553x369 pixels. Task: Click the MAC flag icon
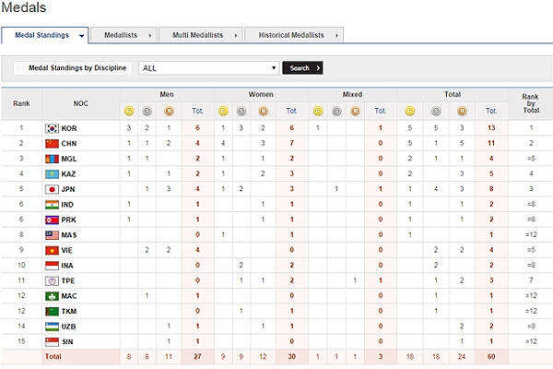coord(52,296)
